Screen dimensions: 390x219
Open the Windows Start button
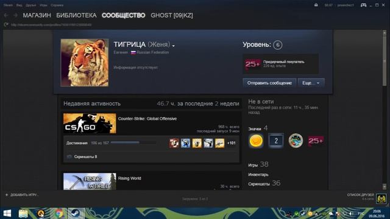(7, 214)
